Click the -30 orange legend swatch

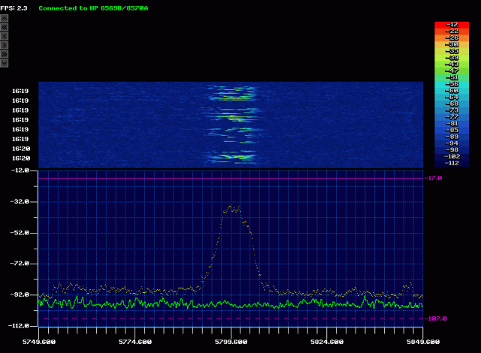[x=452, y=44]
